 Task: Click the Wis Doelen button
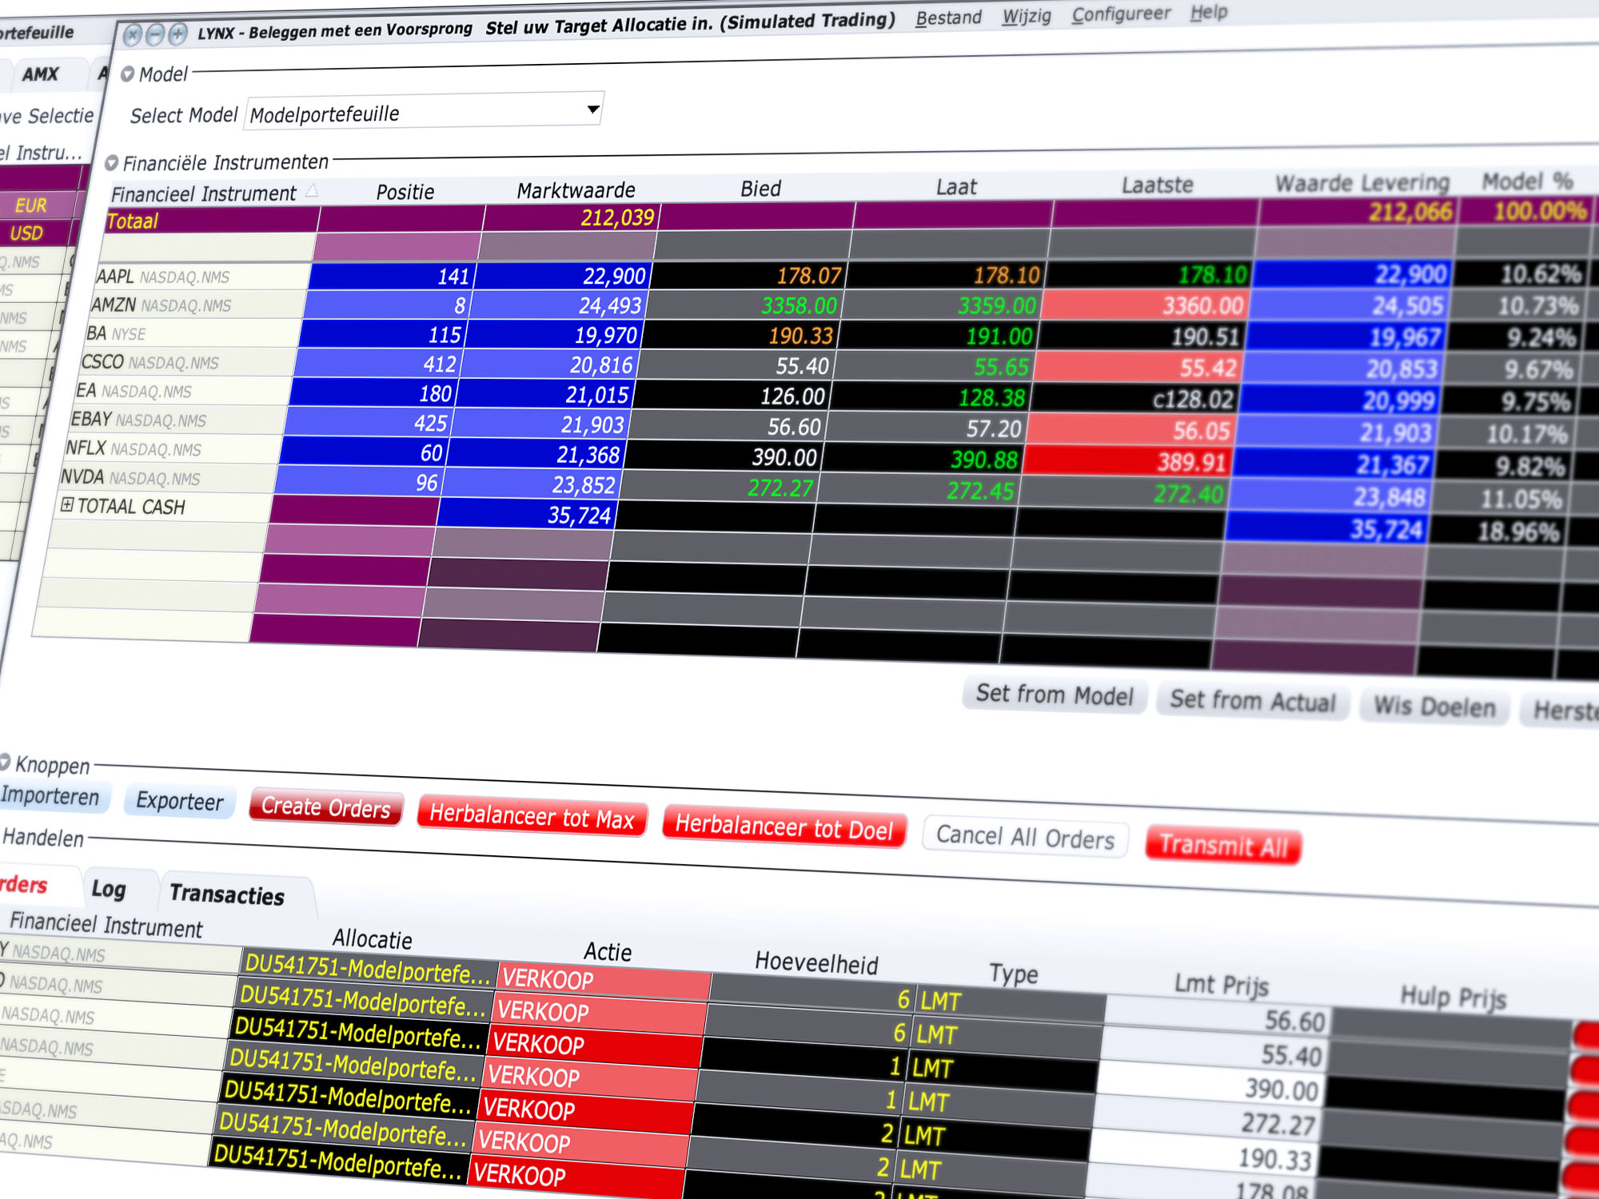(1434, 707)
